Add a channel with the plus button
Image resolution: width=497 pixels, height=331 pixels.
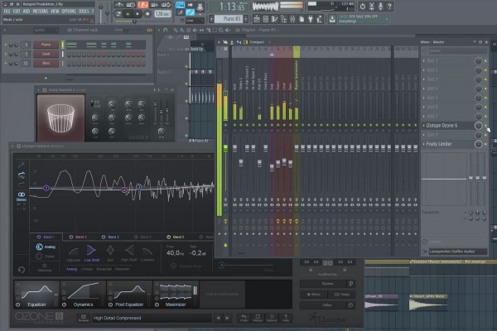pos(46,78)
